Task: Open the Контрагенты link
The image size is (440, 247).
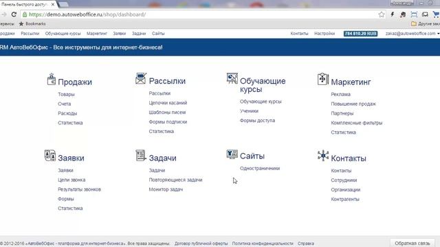Action: click(345, 199)
